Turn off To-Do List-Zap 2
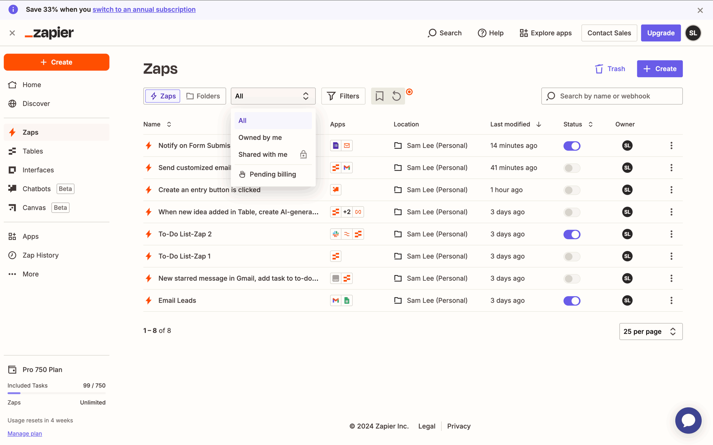 coord(572,234)
